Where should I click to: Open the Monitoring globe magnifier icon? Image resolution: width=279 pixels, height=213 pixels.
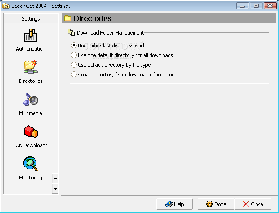(31, 164)
